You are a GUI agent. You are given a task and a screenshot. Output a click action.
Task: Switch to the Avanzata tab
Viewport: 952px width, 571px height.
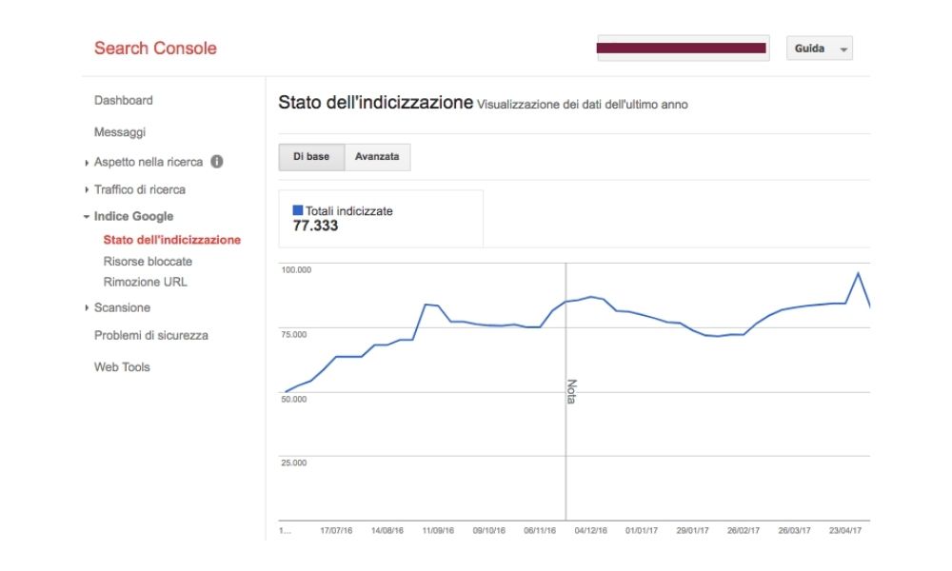pos(377,157)
